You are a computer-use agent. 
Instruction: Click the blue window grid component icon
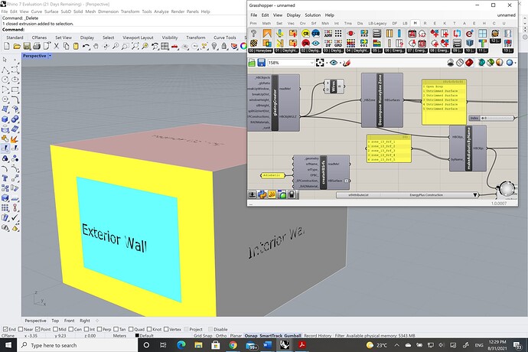(x=483, y=34)
